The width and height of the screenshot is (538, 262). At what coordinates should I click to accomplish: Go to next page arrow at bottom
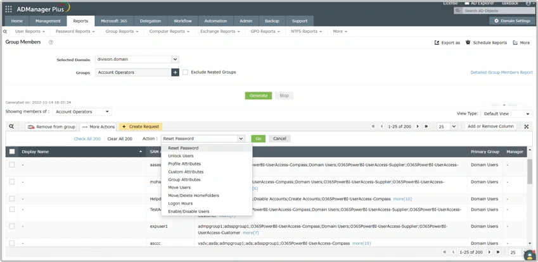489,252
